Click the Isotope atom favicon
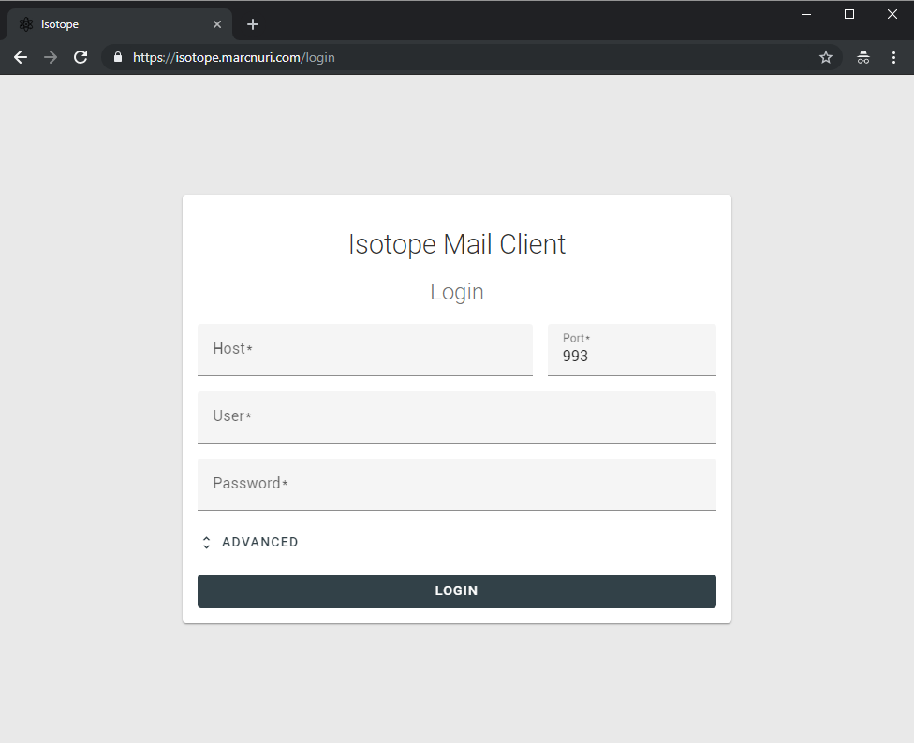Viewport: 914px width, 743px height. click(x=25, y=24)
